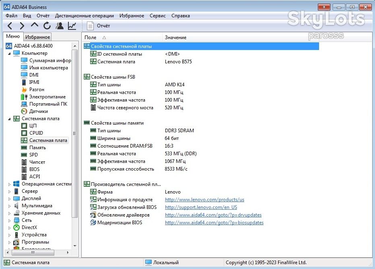The height and width of the screenshot is (269, 375).
Task: Click the tree panel's vertical scrollbar thumb
Action: tap(74, 133)
